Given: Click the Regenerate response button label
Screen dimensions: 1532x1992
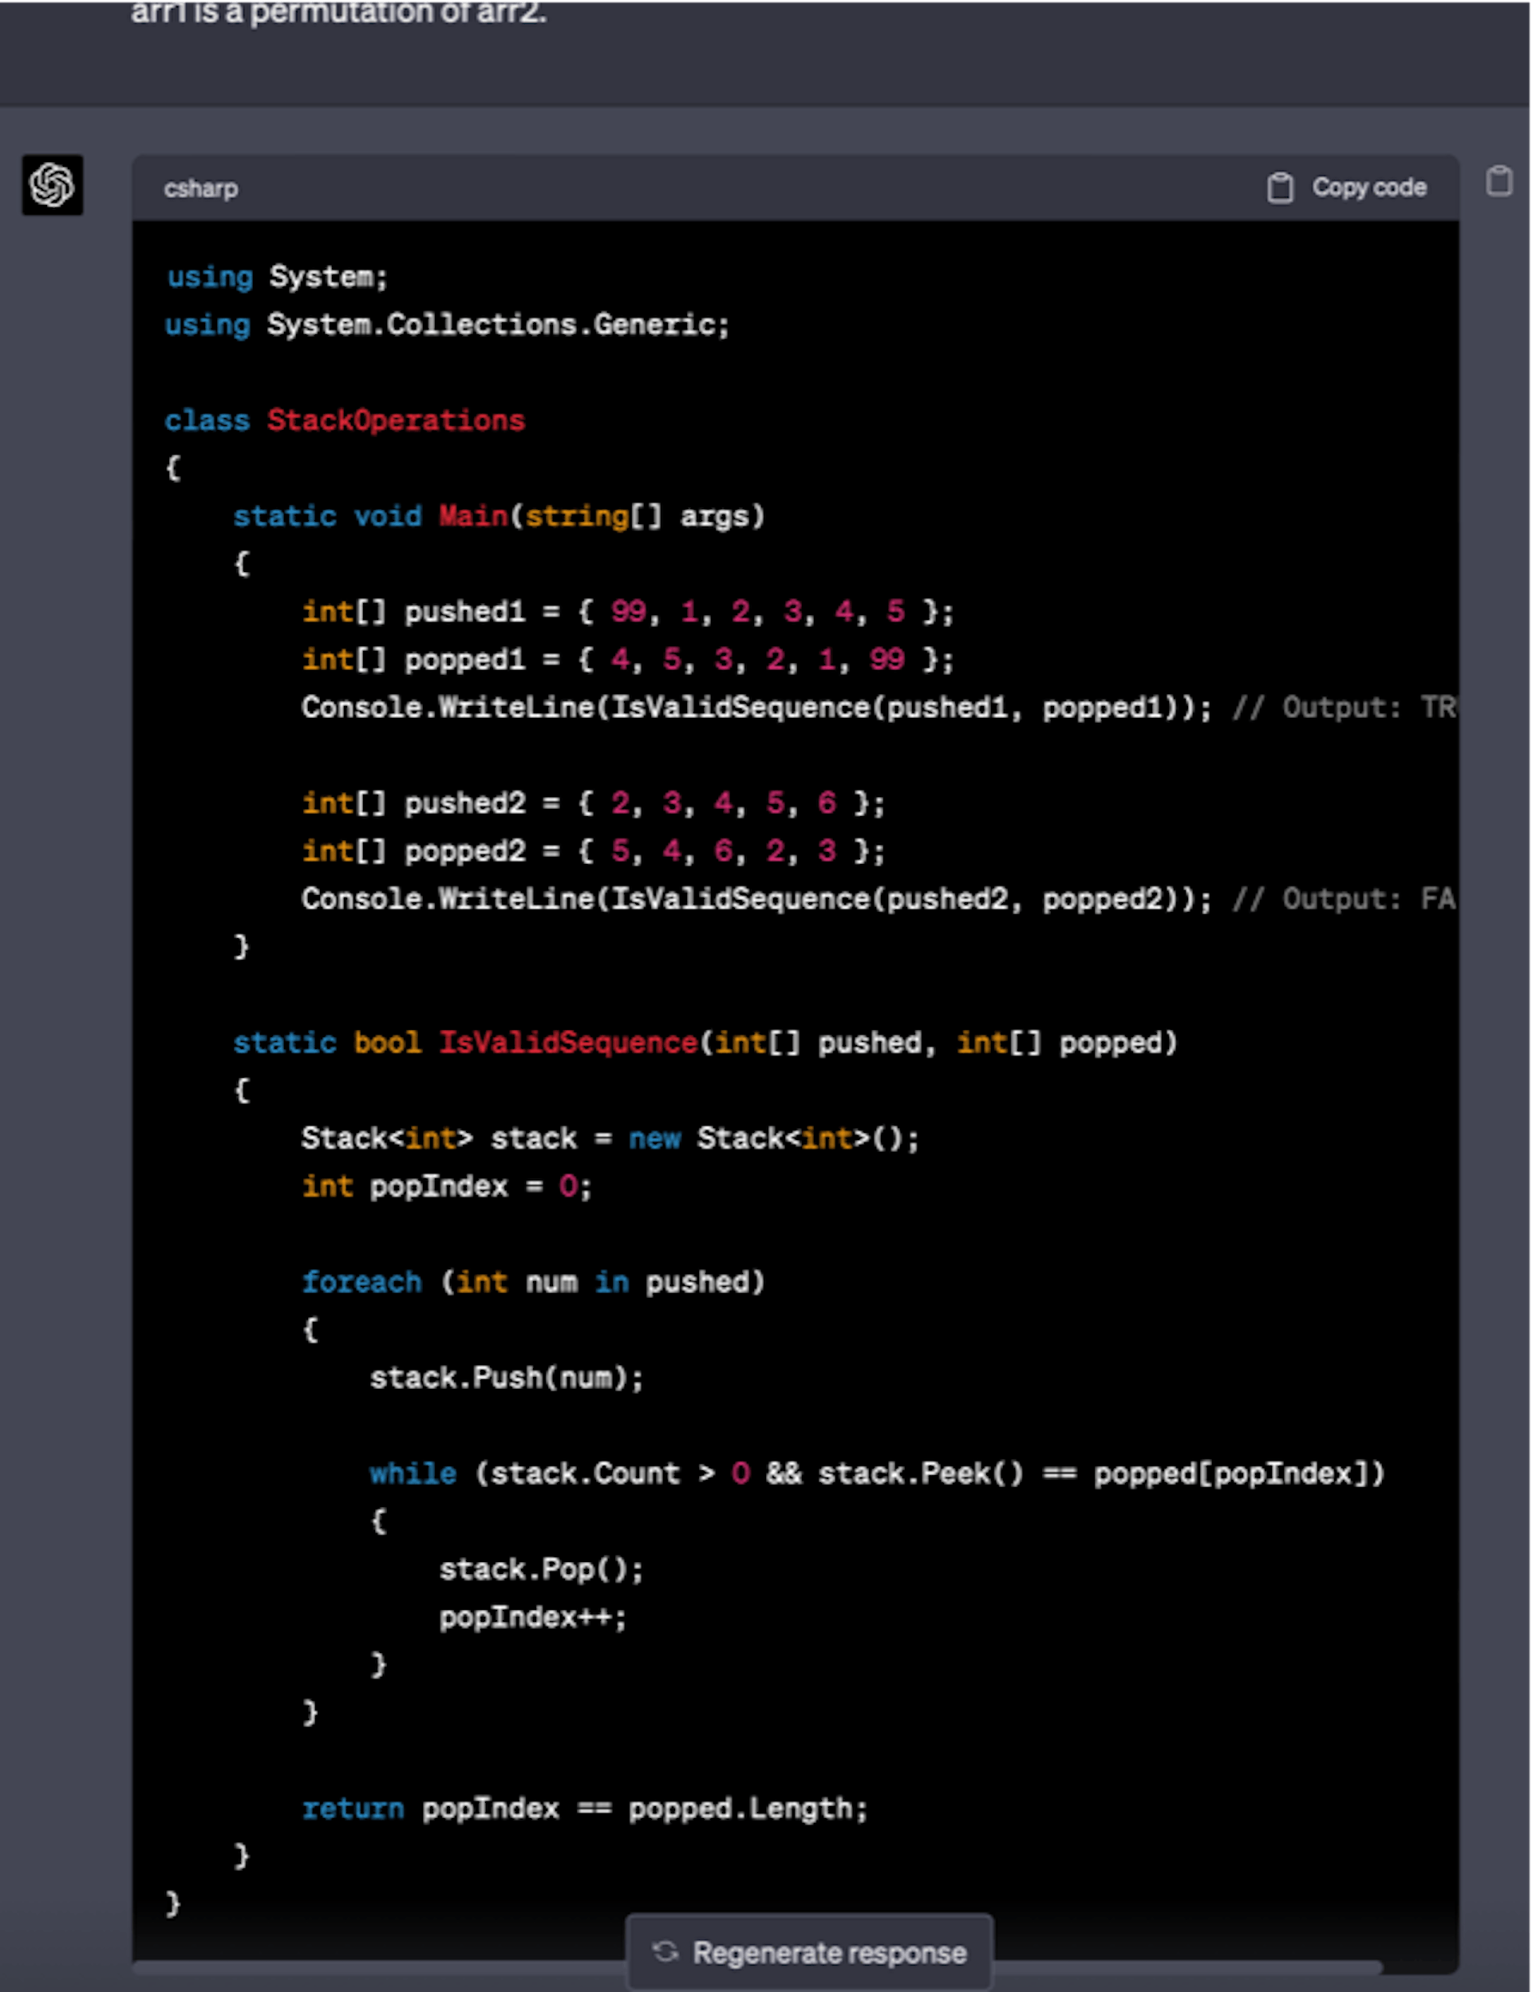Looking at the screenshot, I should (x=828, y=1953).
